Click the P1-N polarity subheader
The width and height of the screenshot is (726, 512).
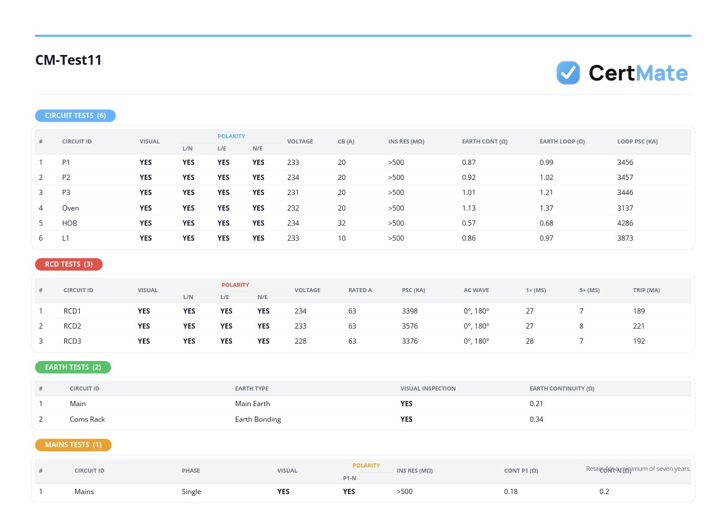pos(349,478)
